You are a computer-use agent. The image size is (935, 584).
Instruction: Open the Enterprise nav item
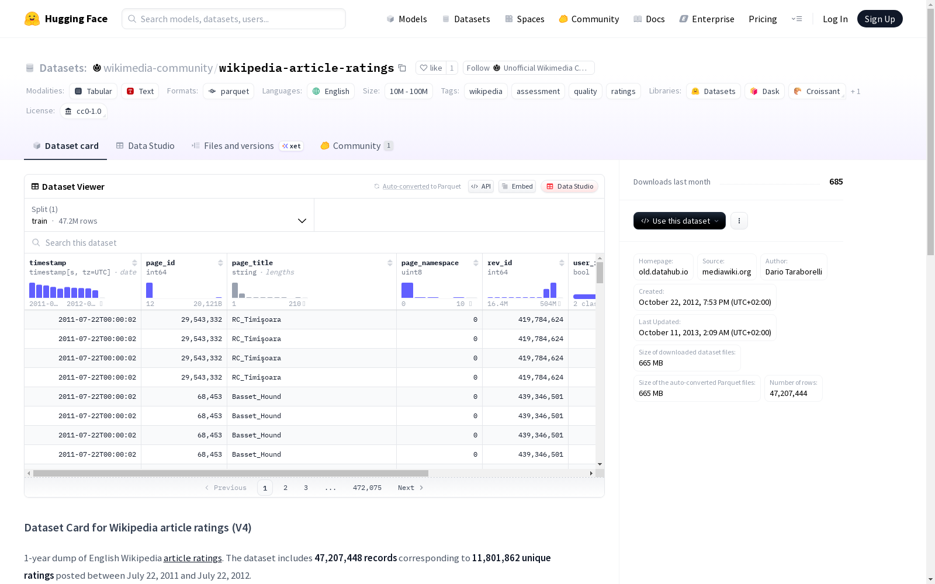(x=707, y=19)
